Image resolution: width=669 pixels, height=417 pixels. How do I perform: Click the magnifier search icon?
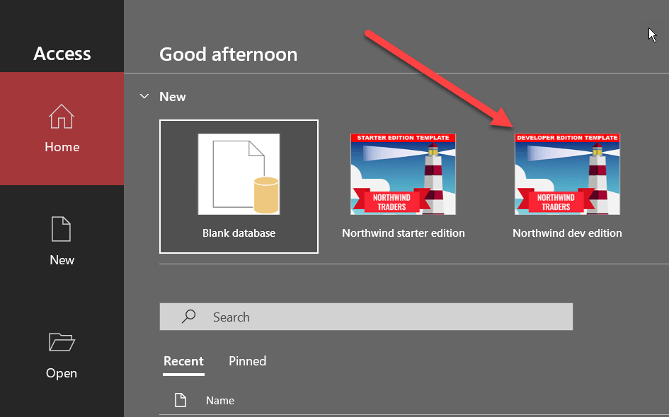[x=188, y=317]
